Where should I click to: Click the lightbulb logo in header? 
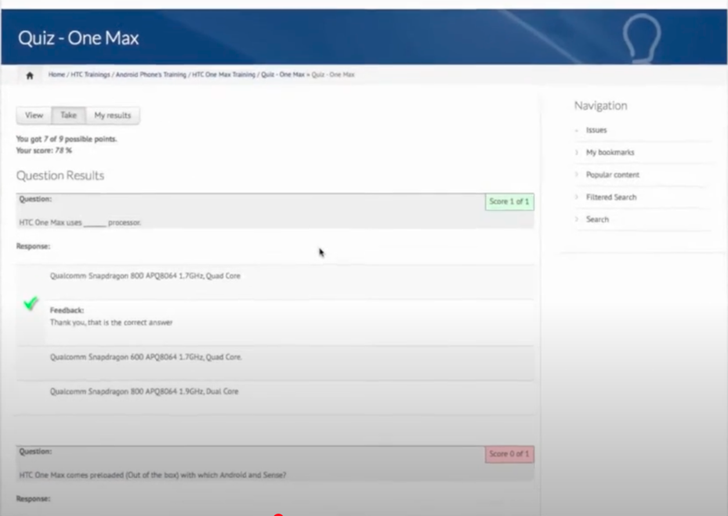pos(641,38)
